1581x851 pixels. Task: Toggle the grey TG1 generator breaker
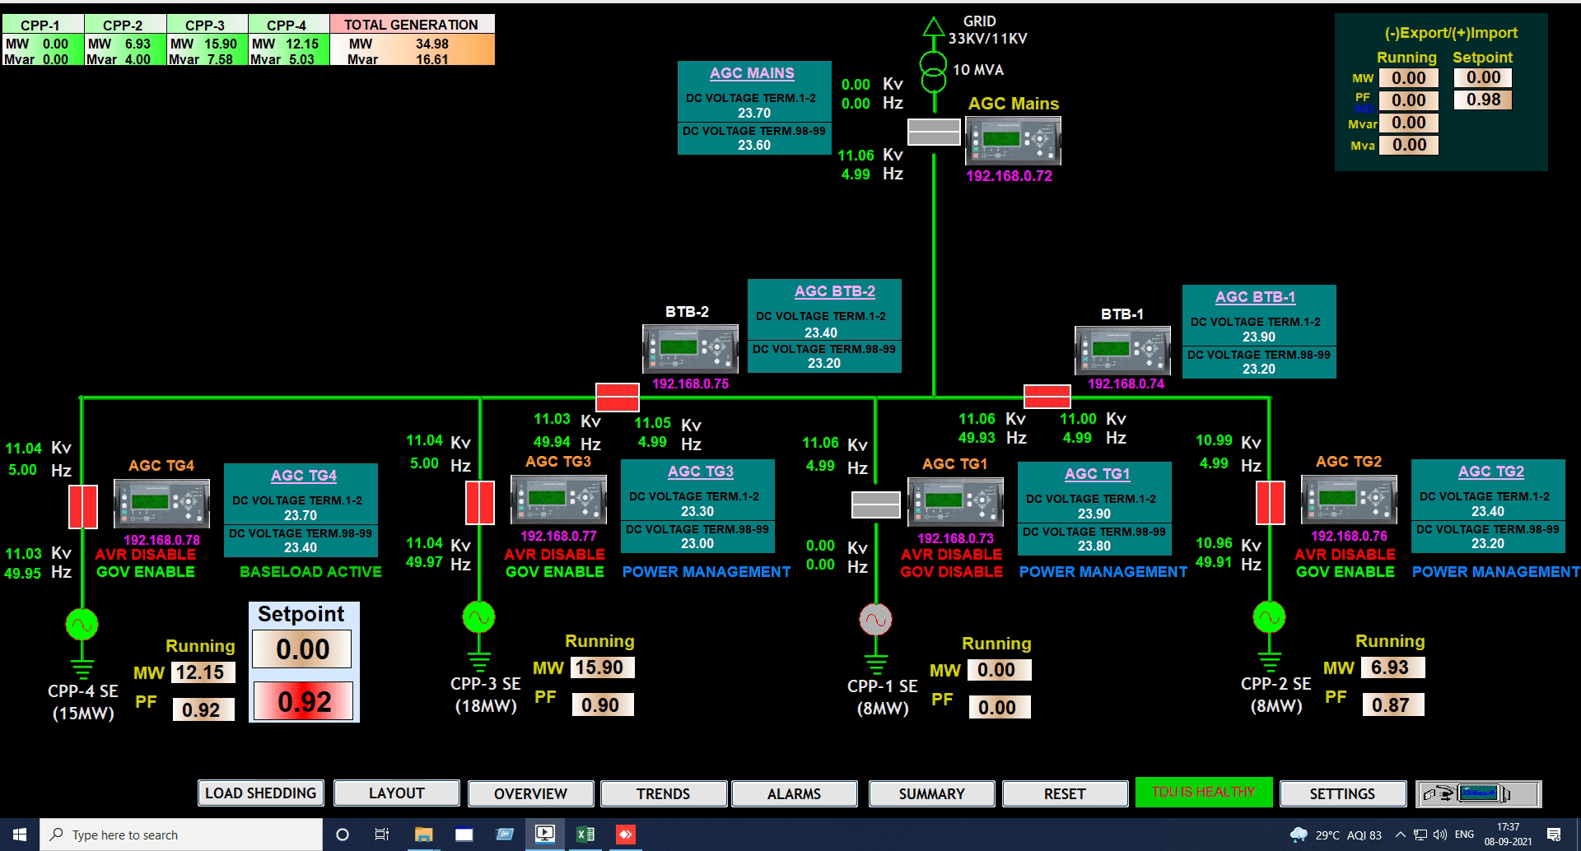(875, 505)
